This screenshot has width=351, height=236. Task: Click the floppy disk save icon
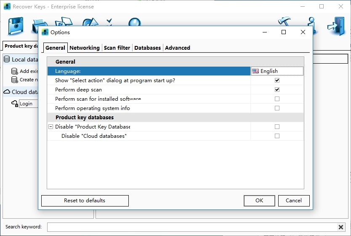[x=16, y=26]
